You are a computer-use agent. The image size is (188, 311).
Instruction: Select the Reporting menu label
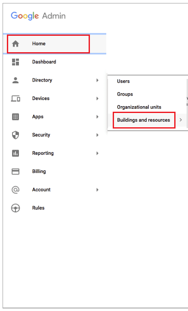[x=43, y=153]
